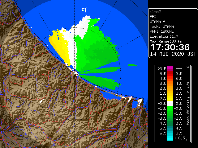Click the small white echo north of main area

84,10
